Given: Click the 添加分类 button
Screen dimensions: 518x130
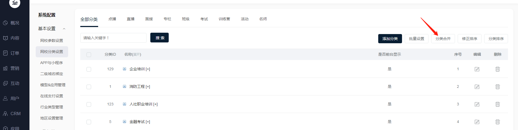Looking at the screenshot, I should pos(390,39).
